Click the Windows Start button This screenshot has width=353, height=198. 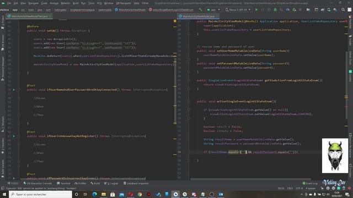(x=4, y=194)
